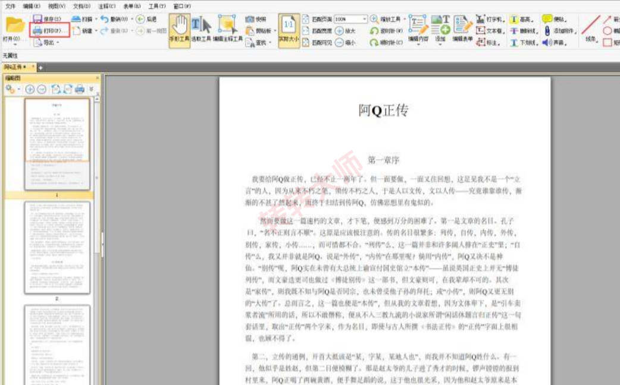Screen dimensions: 620x385
Task: Click the 声音 speaker icon
Action: 547,42
